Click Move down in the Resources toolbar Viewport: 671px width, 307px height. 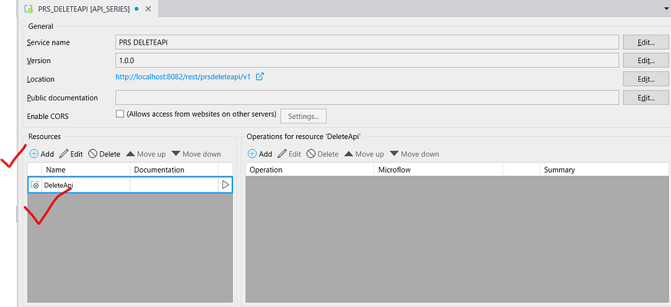(196, 154)
